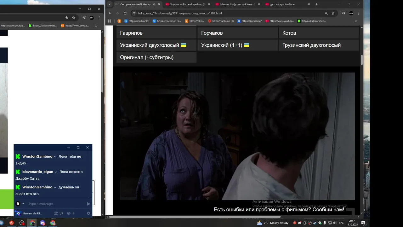Close the Михаил Шуфутинский tab
The height and width of the screenshot is (227, 403).
[259, 4]
